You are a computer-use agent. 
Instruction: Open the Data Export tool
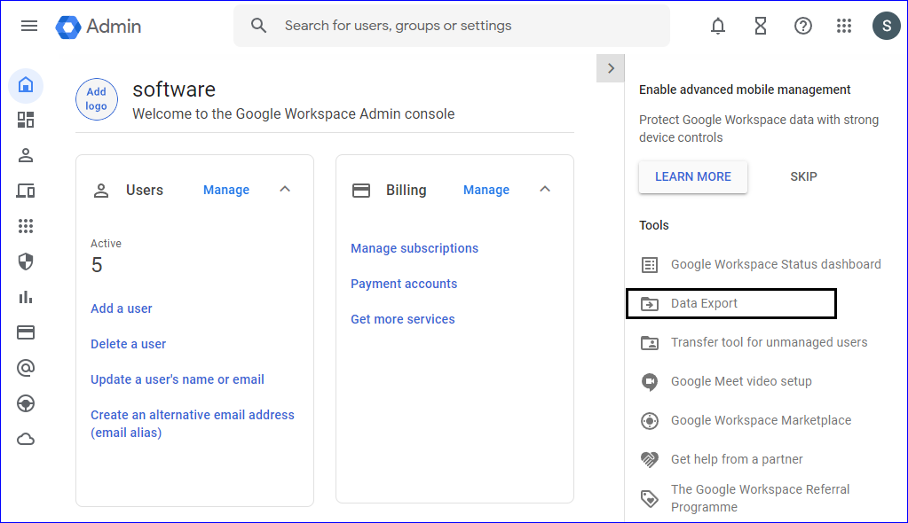tap(704, 303)
